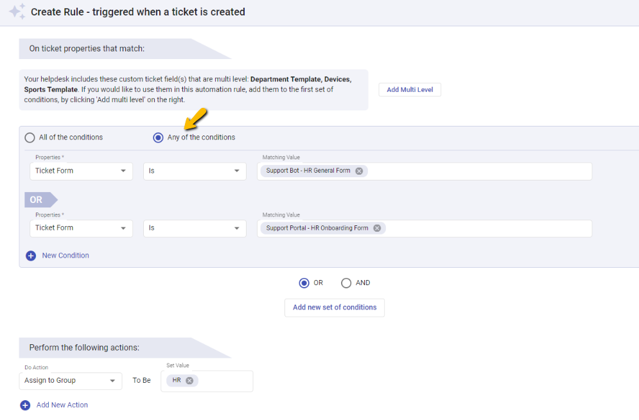Open the second Ticket Form properties dropdown
This screenshot has width=639, height=420.
[x=81, y=228]
